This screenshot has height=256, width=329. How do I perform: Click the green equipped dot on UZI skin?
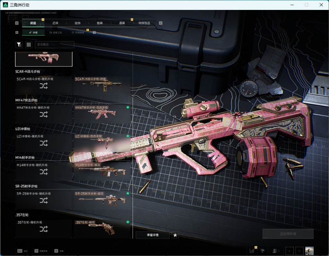pyautogui.click(x=128, y=136)
